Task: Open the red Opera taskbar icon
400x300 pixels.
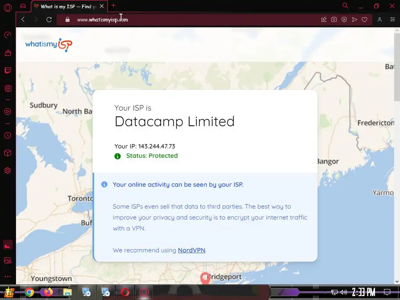Action: point(125,292)
